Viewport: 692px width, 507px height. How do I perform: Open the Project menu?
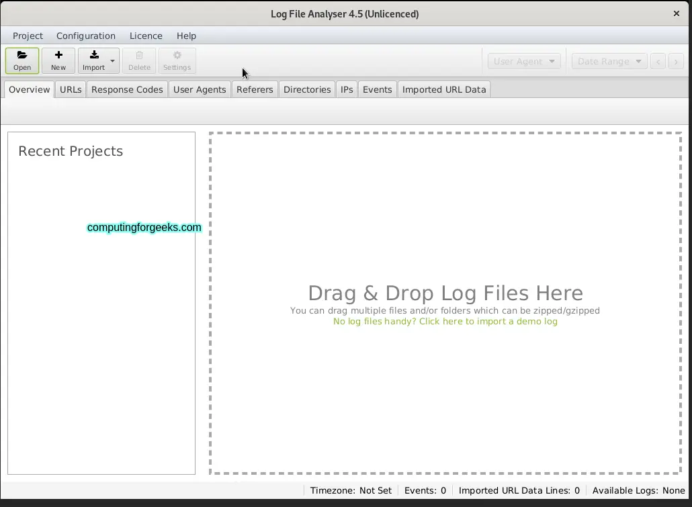tap(28, 36)
